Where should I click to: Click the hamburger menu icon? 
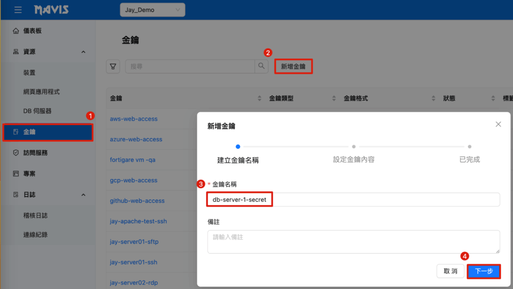(18, 10)
